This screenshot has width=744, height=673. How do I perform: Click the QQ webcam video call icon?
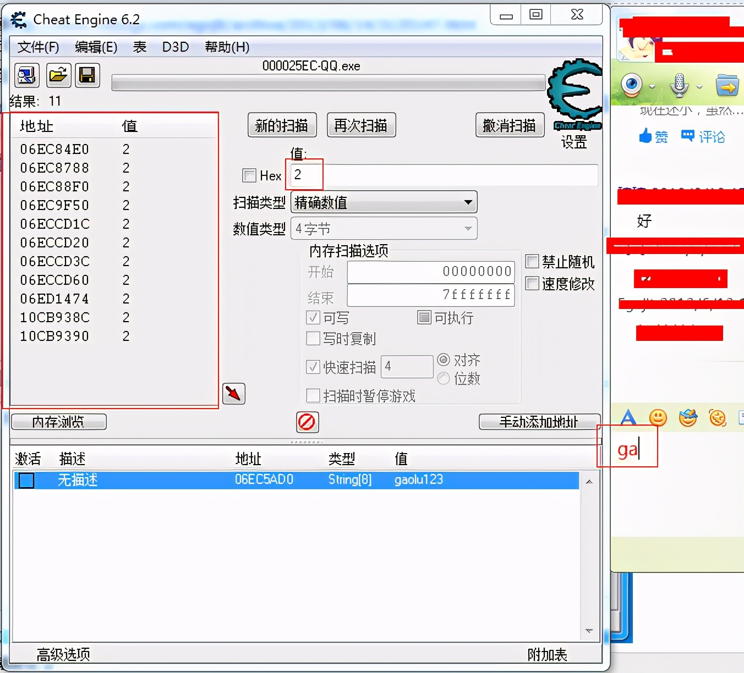[x=632, y=85]
